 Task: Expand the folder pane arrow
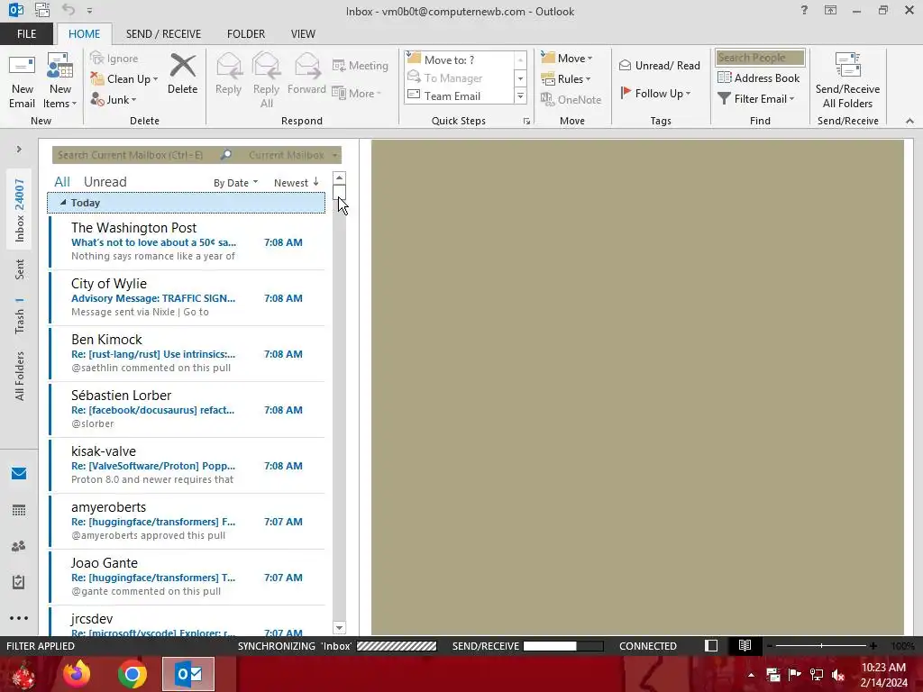(x=19, y=150)
